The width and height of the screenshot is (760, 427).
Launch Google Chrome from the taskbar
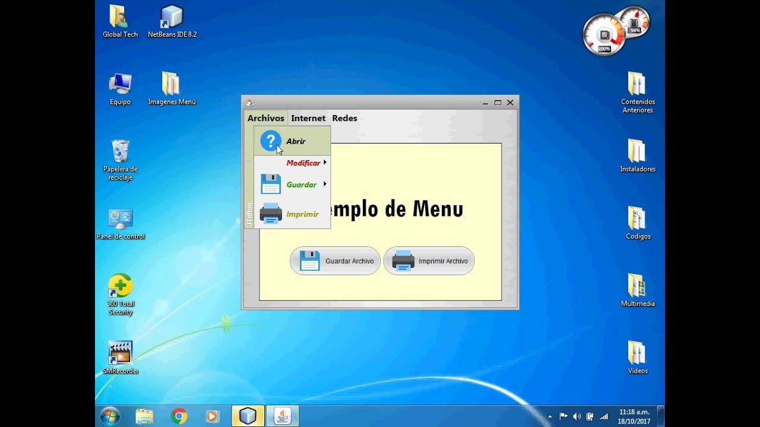[179, 416]
